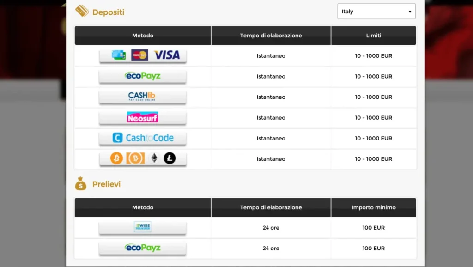Choose the CASHlib deposit method
The image size is (473, 267).
coord(142,97)
